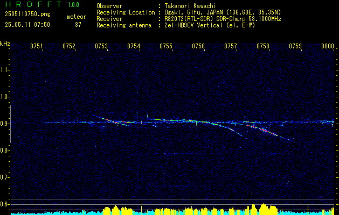Viewport: 339px width, 215px height.
Task: Click the HROFFT program title text
Action: point(34,4)
